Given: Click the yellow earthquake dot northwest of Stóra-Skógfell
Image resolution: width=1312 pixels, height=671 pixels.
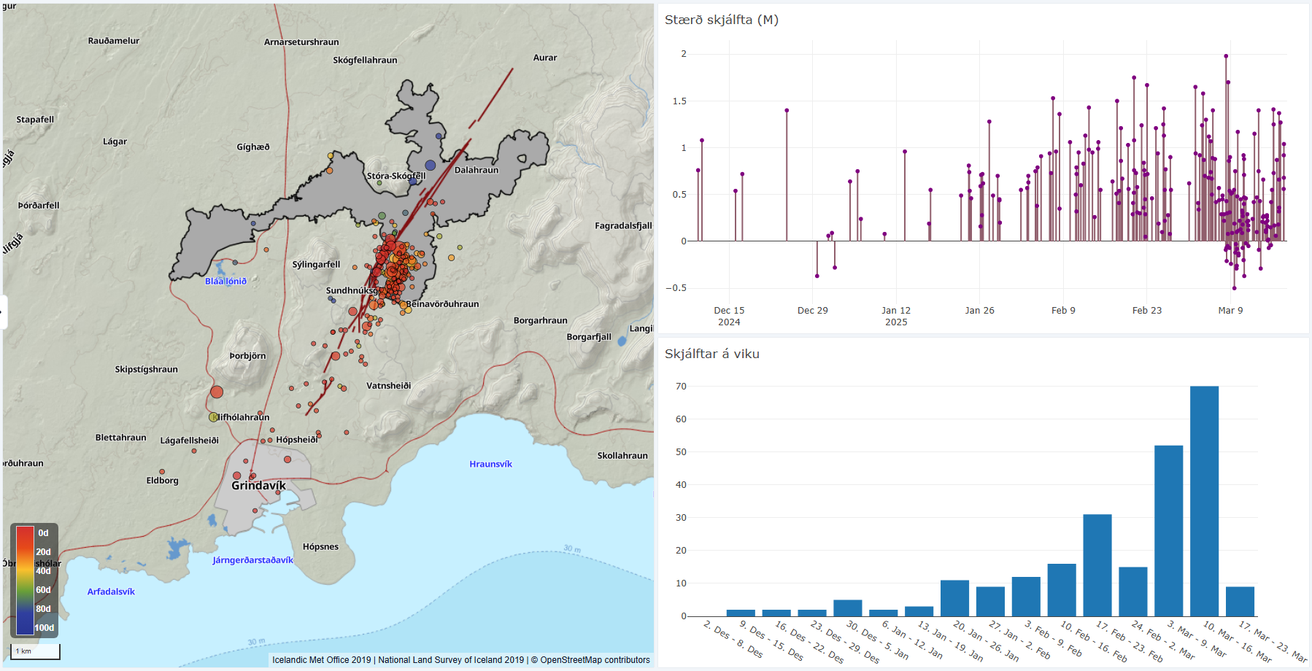Looking at the screenshot, I should point(331,155).
